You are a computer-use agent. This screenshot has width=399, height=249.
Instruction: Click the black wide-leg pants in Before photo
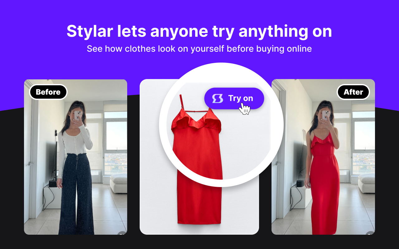76,193
